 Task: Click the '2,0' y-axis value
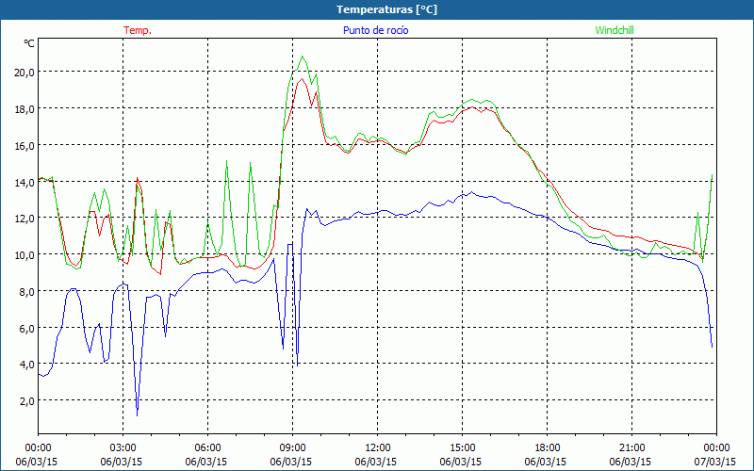[26, 401]
